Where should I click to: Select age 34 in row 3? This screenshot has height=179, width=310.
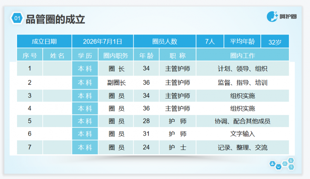pyautogui.click(x=146, y=96)
